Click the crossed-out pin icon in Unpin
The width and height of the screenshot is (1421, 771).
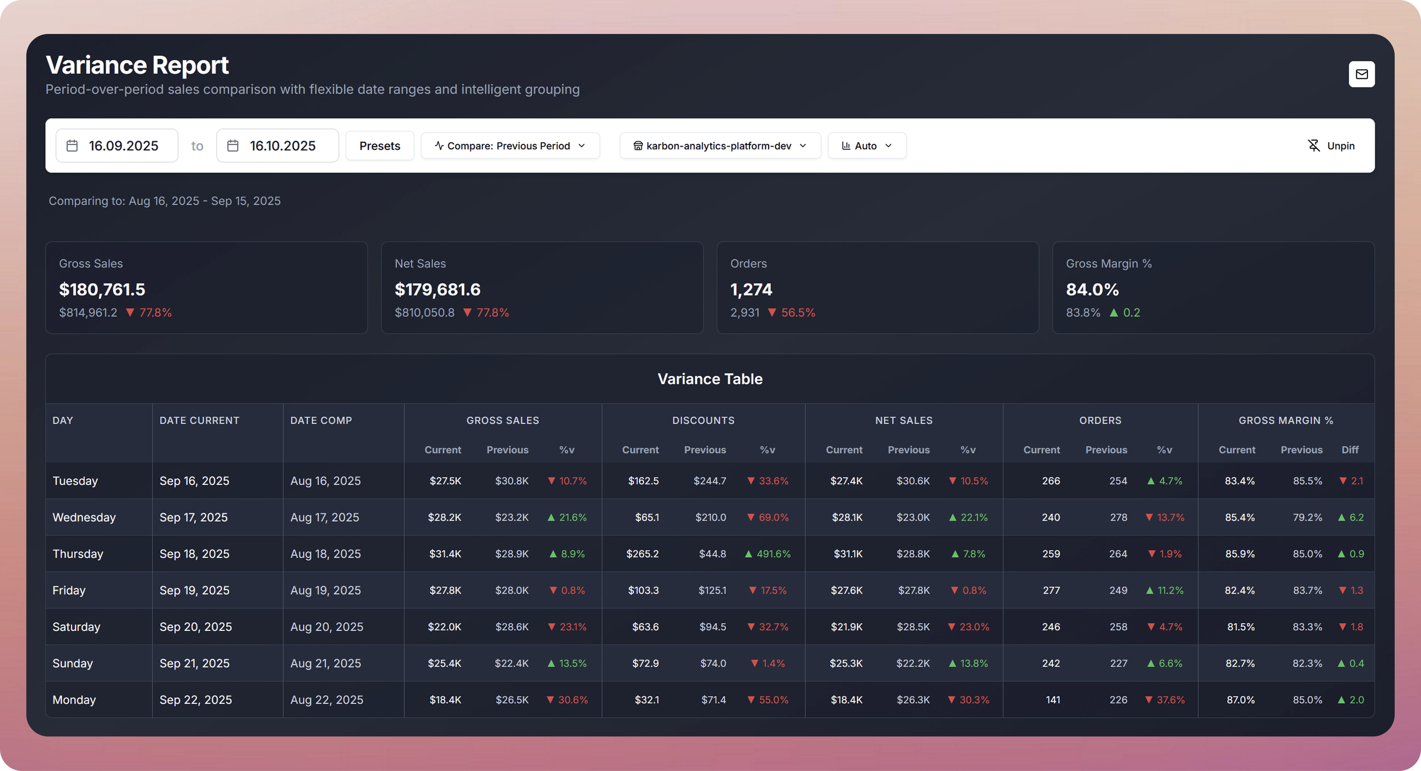point(1314,145)
